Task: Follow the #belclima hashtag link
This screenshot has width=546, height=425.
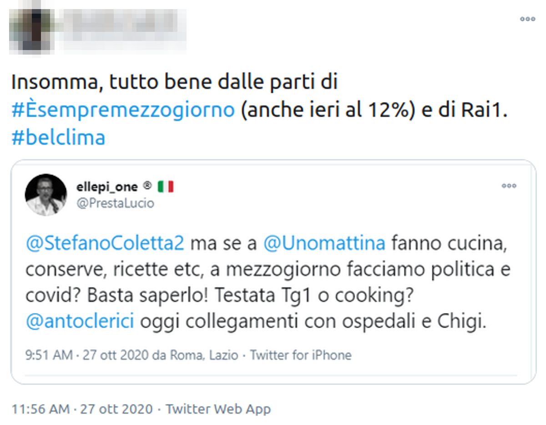Action: (x=58, y=137)
